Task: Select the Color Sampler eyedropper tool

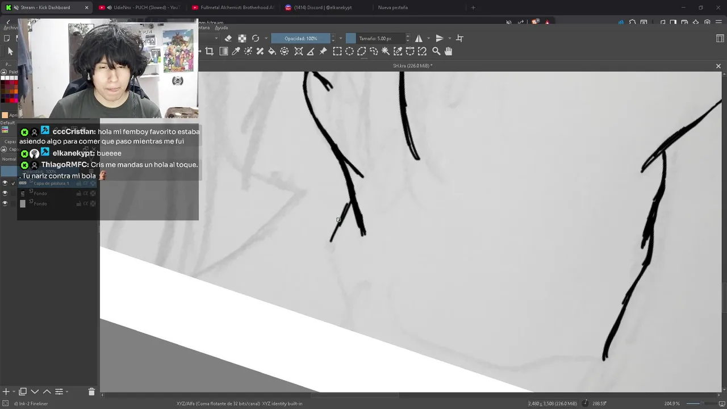Action: point(236,51)
